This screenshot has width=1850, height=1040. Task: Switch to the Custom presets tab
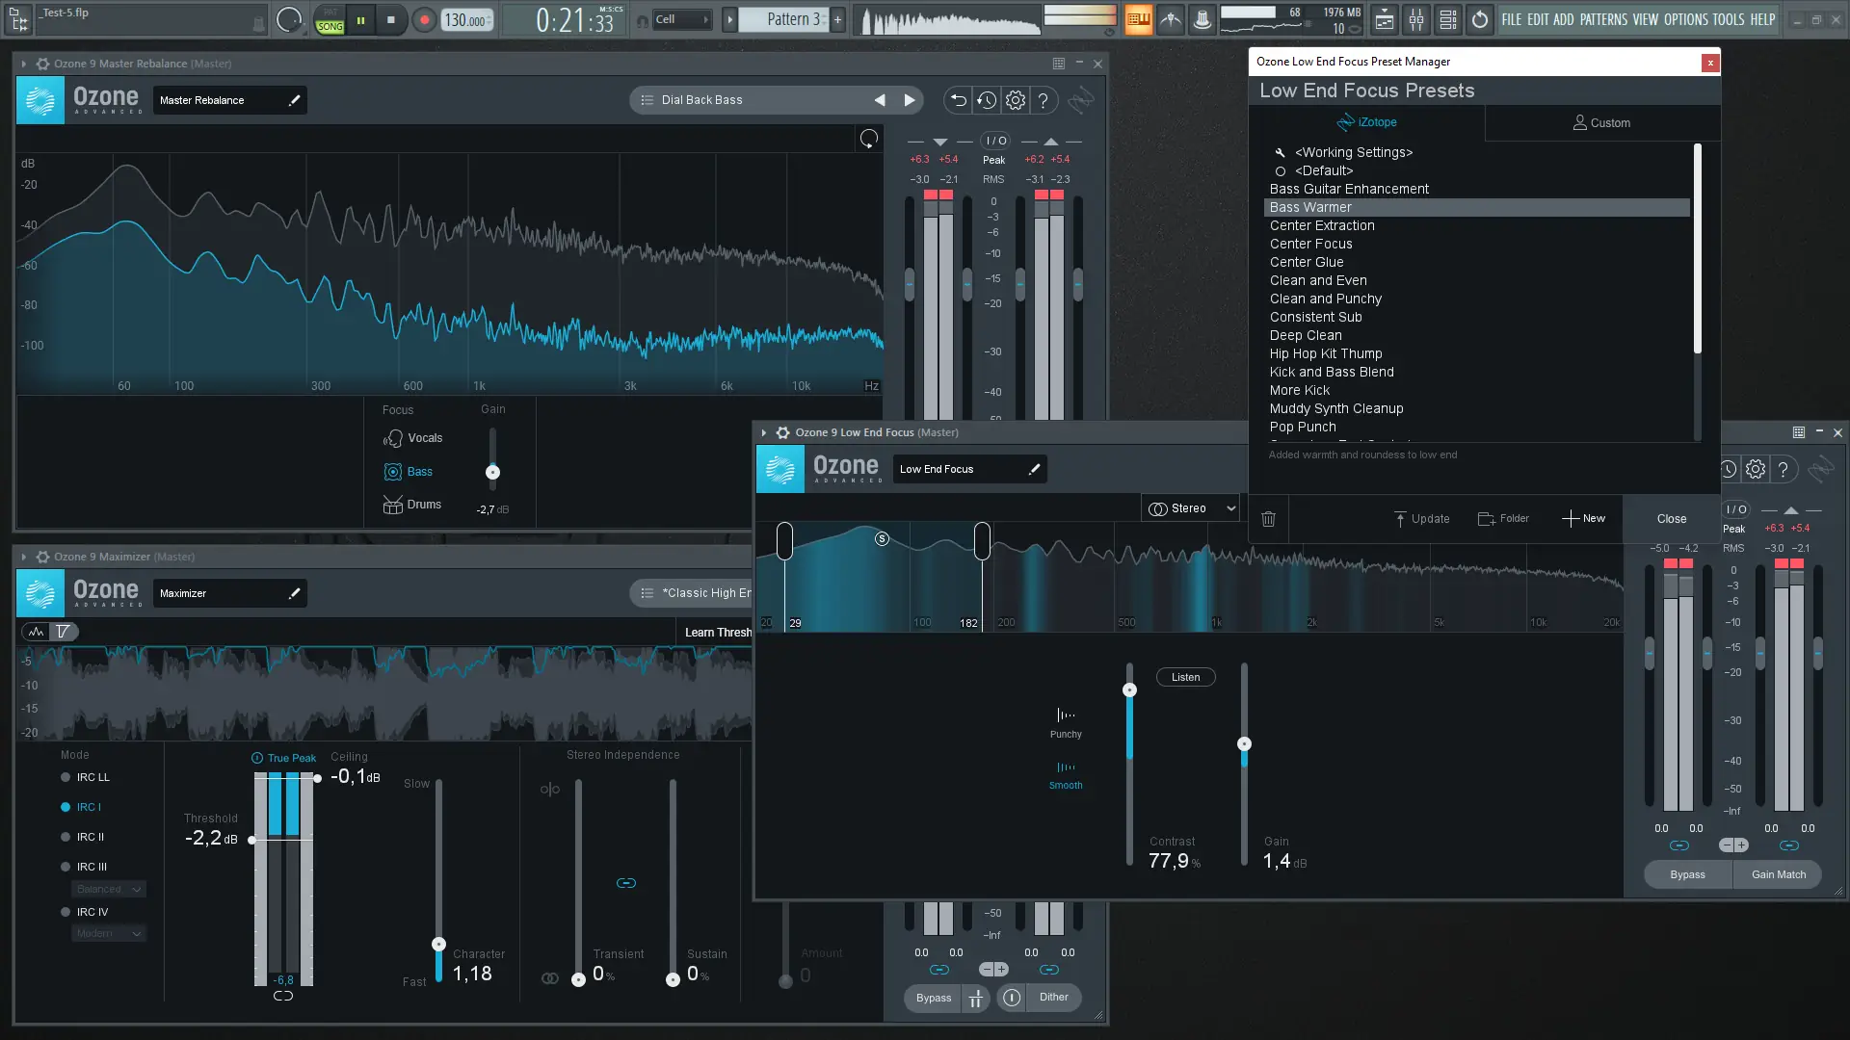[1601, 123]
